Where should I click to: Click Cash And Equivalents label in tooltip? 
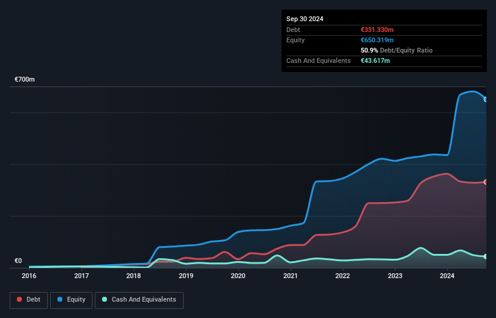tap(318, 60)
